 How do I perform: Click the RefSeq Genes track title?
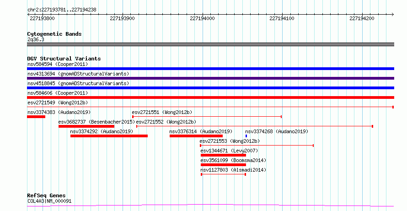click(x=47, y=195)
